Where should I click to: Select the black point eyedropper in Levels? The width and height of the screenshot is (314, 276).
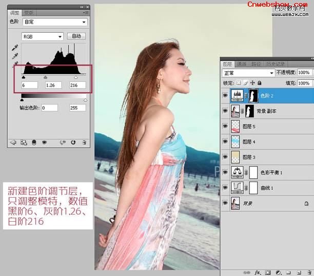tap(15, 48)
